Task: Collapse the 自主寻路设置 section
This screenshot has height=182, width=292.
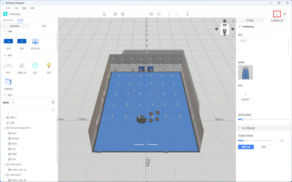Action: (239, 128)
